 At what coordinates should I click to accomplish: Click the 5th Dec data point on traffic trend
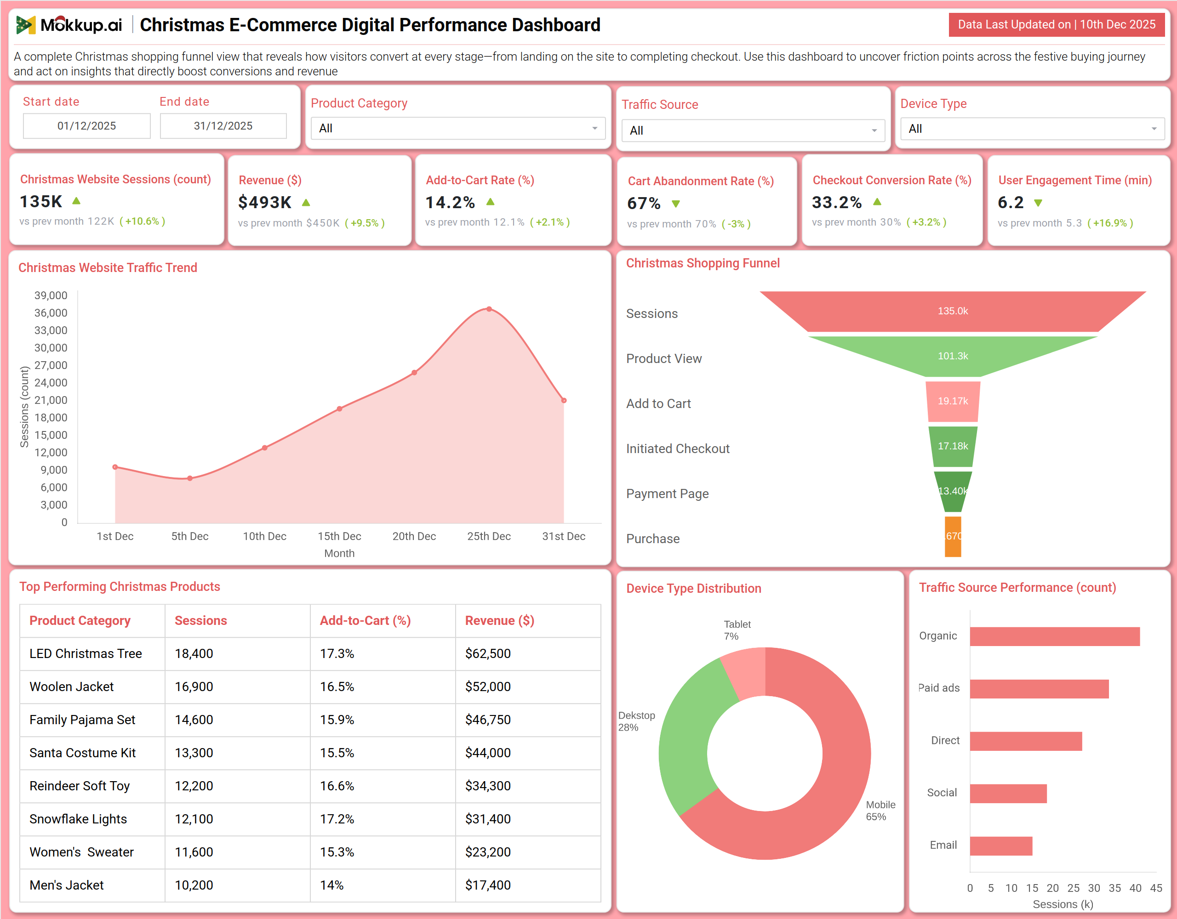click(x=190, y=478)
